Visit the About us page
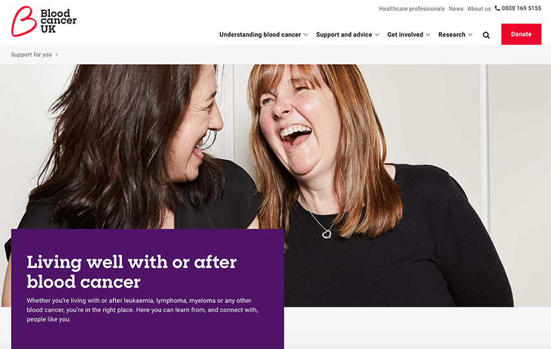Image resolution: width=551 pixels, height=349 pixels. coord(478,9)
